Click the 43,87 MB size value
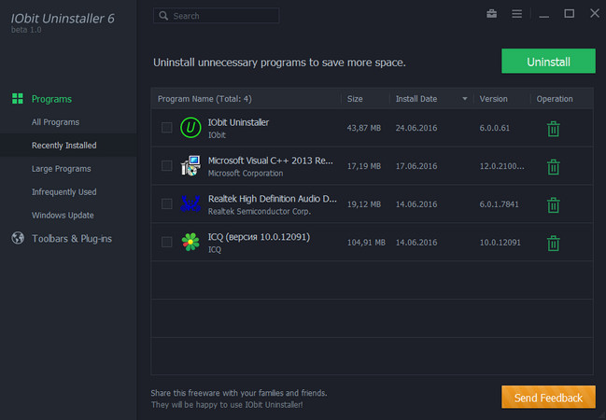This screenshot has width=606, height=420. [363, 128]
